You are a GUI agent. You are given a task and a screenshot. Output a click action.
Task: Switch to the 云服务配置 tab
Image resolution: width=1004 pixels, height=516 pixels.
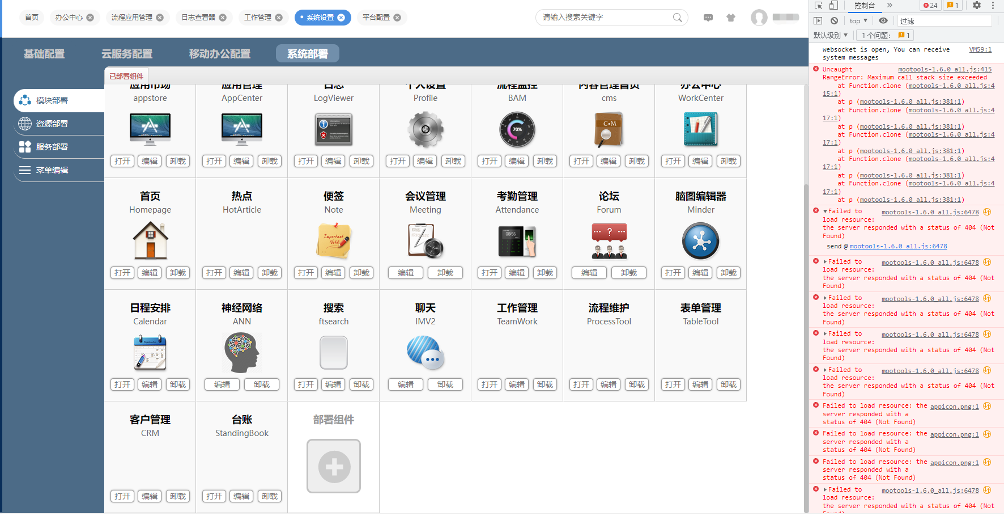click(127, 54)
